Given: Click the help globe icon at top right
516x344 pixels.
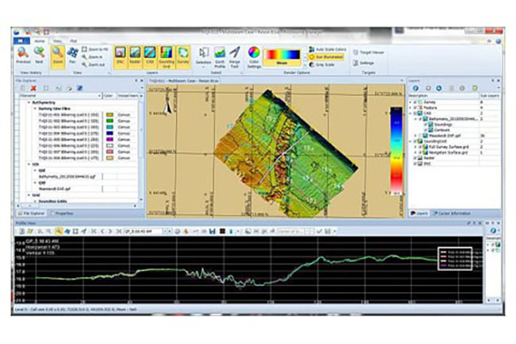Looking at the screenshot, I should pyautogui.click(x=499, y=41).
